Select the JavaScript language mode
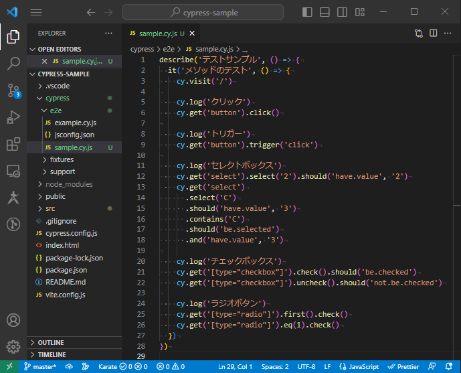Image resolution: width=461 pixels, height=373 pixels. click(x=359, y=366)
